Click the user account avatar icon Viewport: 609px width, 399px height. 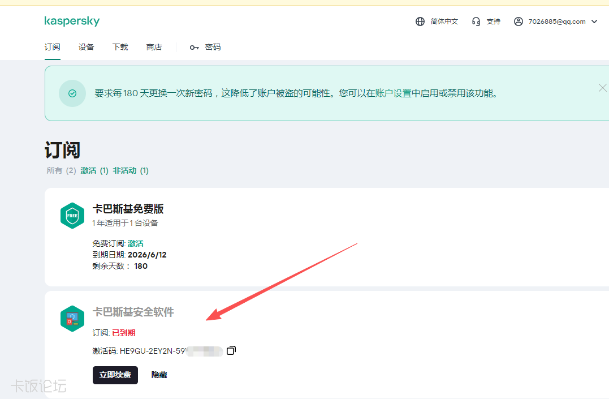[x=518, y=22]
